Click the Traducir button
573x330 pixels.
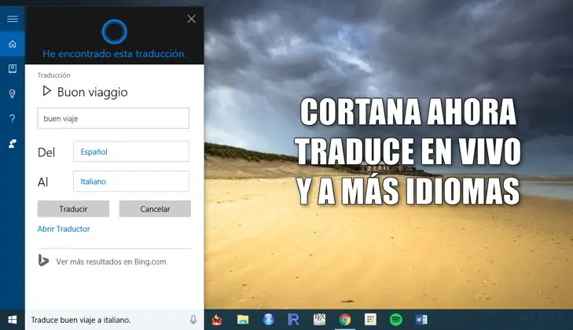pyautogui.click(x=73, y=209)
